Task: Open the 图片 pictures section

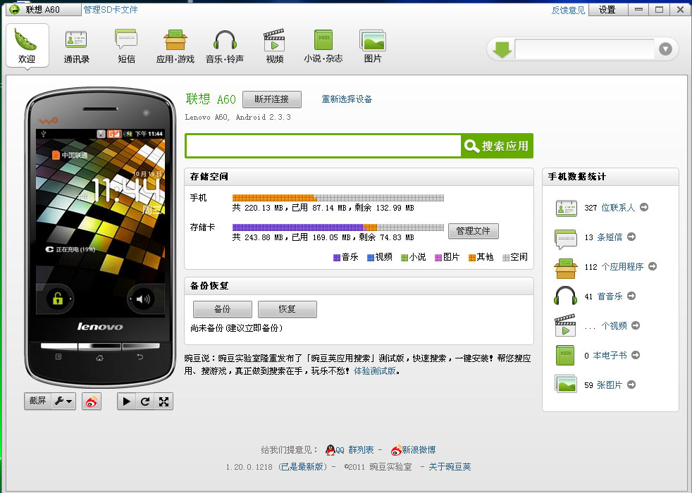Action: pos(373,46)
